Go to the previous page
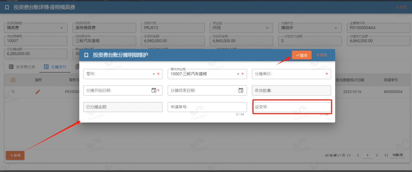Screen dimensions: 412x172 [358, 156]
